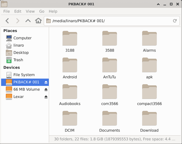Image resolution: width=182 pixels, height=144 pixels.
Task: Open the Lexar device
Action: tap(25, 97)
